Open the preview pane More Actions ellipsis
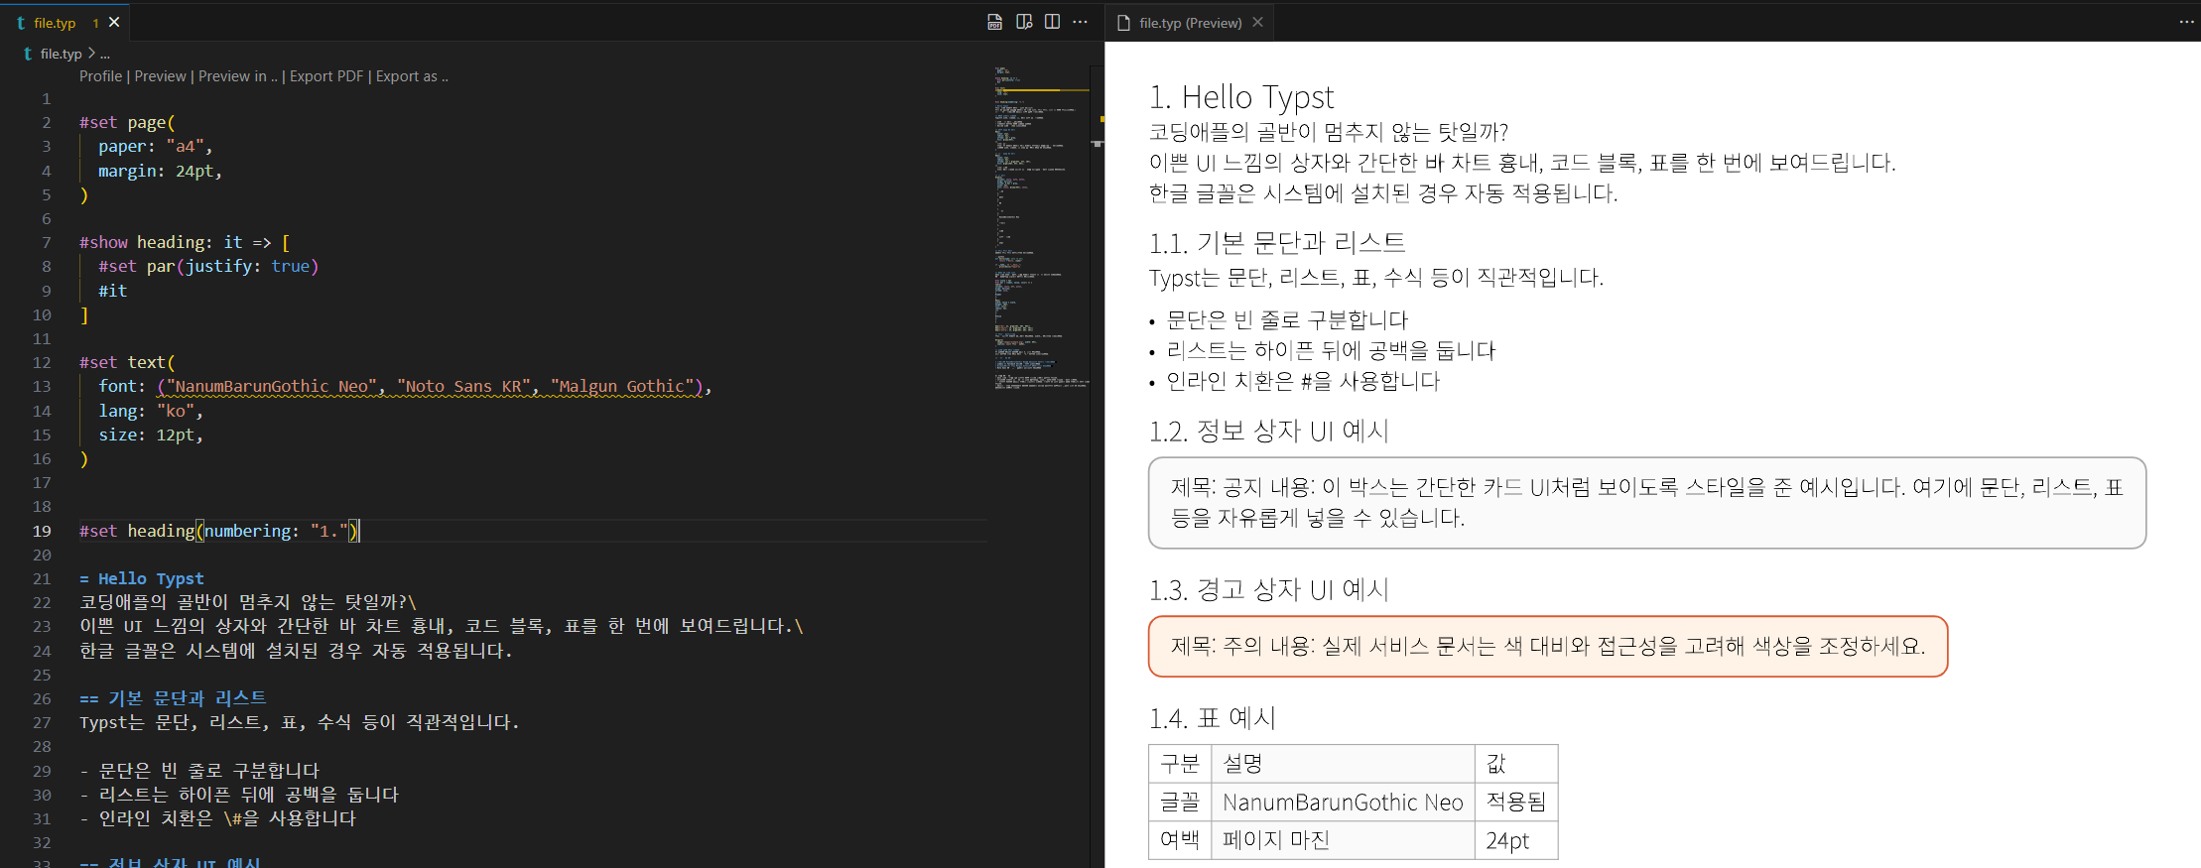This screenshot has width=2201, height=868. pos(2186,22)
